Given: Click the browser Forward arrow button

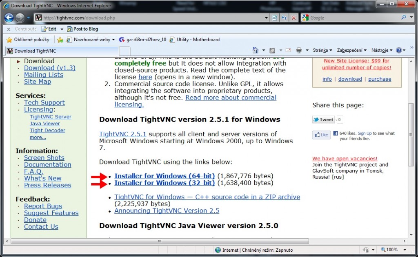Looking at the screenshot, I should [x=20, y=18].
